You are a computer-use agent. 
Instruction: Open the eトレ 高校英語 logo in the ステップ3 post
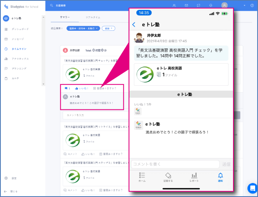73,176
